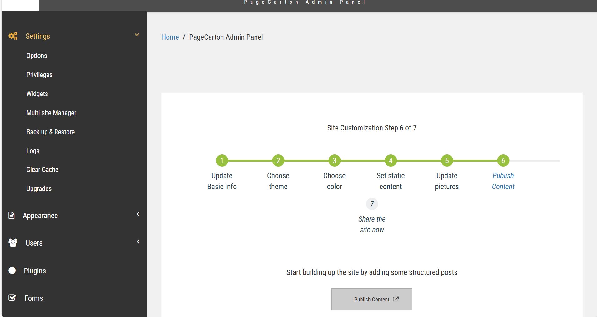Go to step 7 Share the site now
The image size is (597, 317).
pos(372,204)
